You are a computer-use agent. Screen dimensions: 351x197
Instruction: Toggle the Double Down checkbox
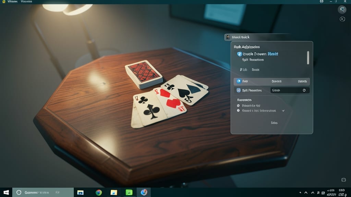click(239, 54)
